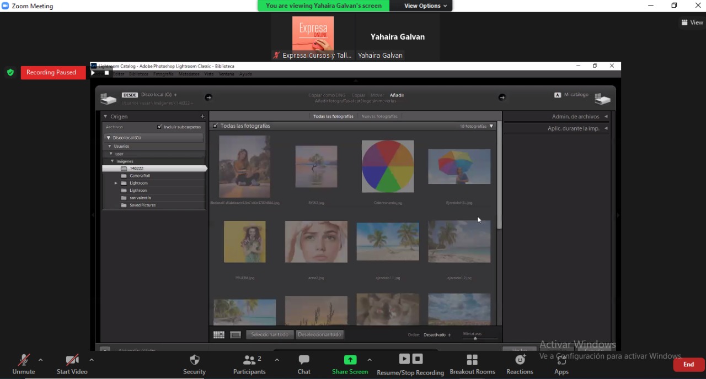Start video in the Zoom toolbar
Viewport: 706px width, 379px height.
[x=72, y=364]
